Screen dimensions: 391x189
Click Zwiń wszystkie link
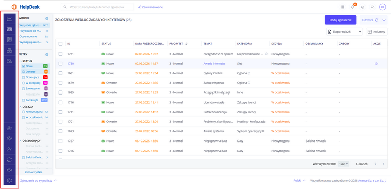(x=34, y=172)
